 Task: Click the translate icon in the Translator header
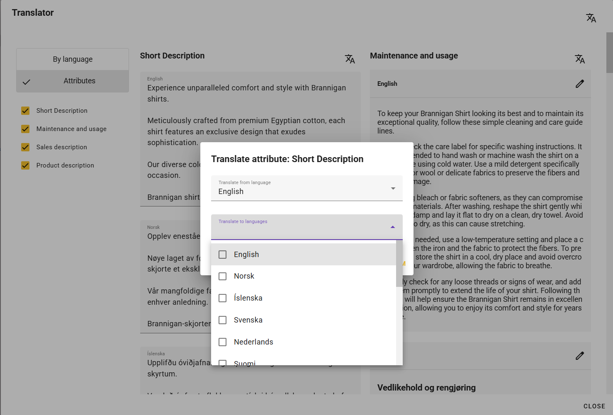[x=591, y=18]
